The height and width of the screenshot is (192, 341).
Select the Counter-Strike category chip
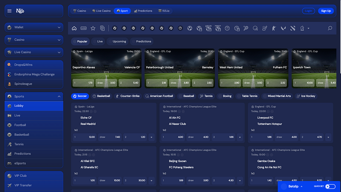point(128,96)
